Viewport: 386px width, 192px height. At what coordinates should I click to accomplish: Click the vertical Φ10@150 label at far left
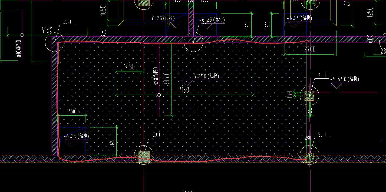point(18,49)
